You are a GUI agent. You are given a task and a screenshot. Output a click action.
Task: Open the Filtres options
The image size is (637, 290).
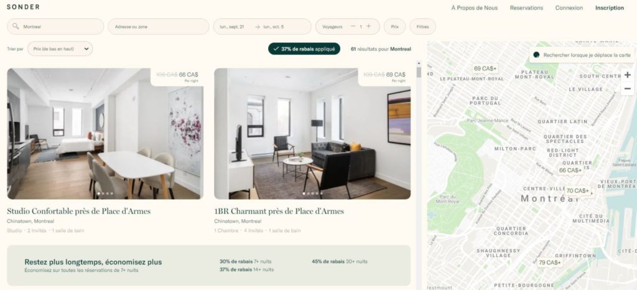(x=422, y=26)
